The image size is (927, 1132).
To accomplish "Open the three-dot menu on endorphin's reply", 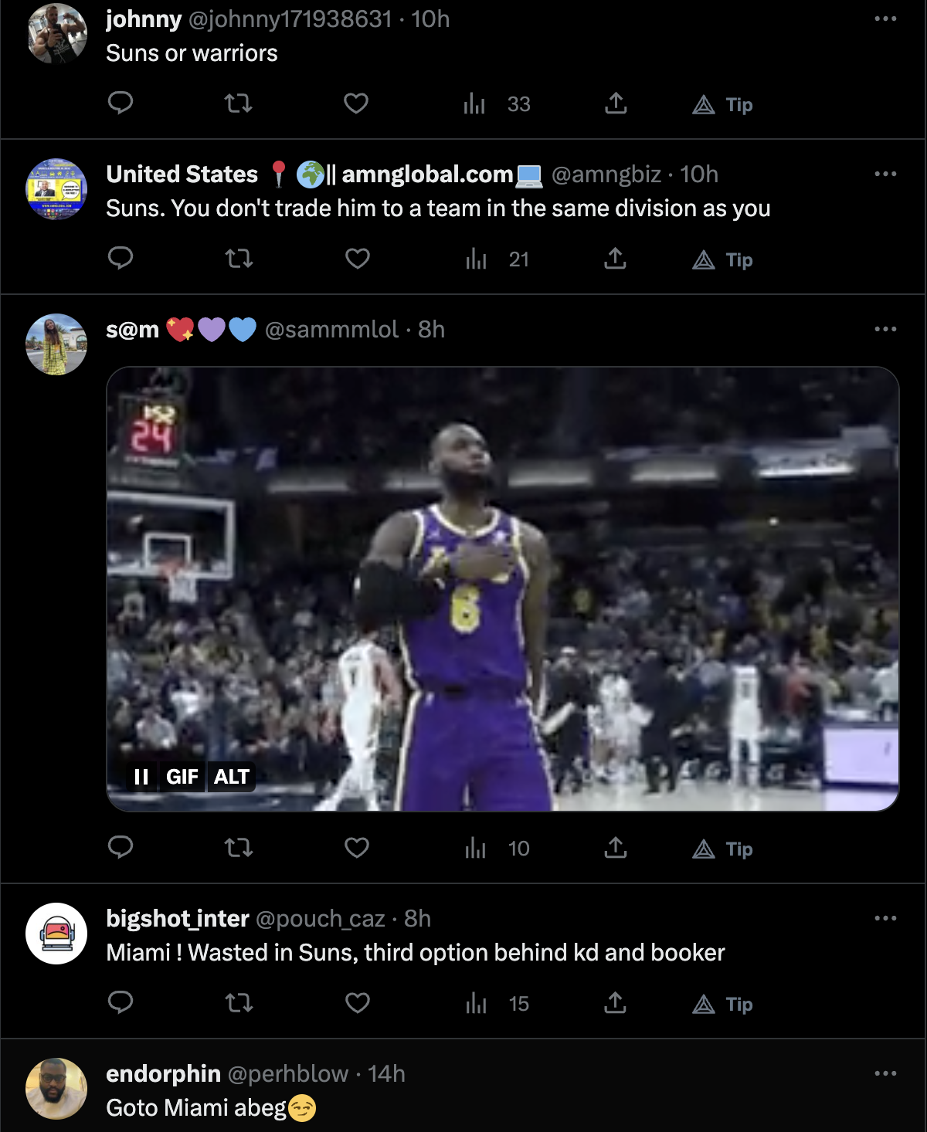I will pos(886,1073).
